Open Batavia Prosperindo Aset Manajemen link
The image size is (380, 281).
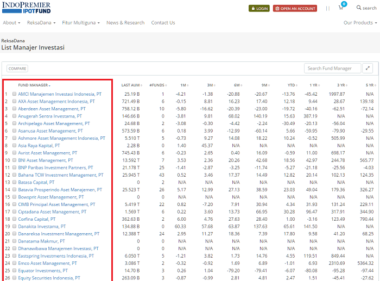click(60, 190)
